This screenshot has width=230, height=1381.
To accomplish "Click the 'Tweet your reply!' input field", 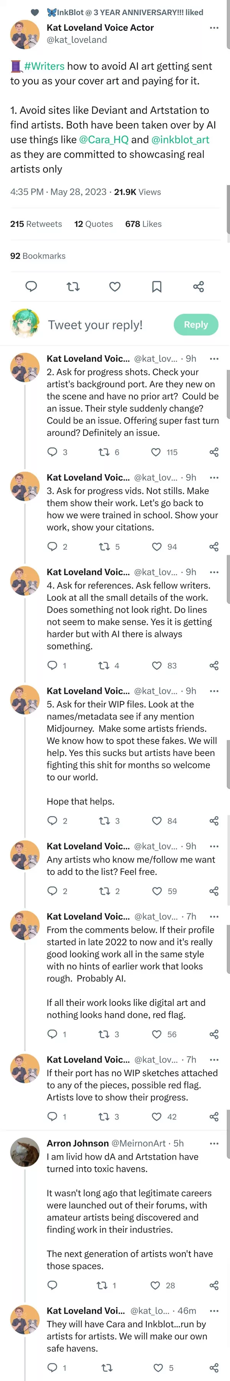I will [x=95, y=325].
